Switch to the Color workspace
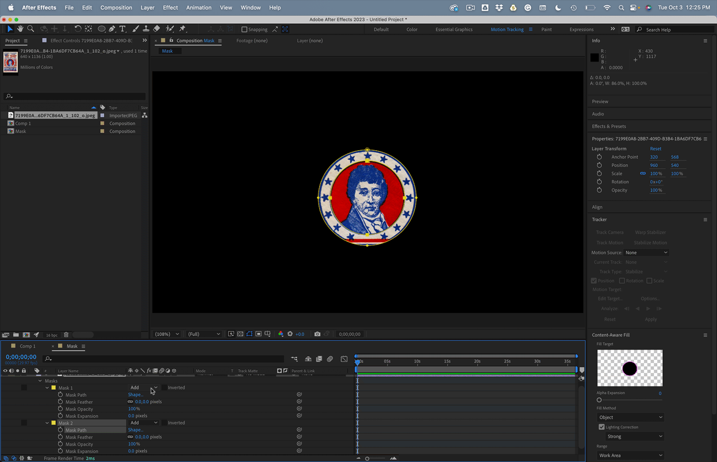Image resolution: width=717 pixels, height=462 pixels. coord(412,30)
